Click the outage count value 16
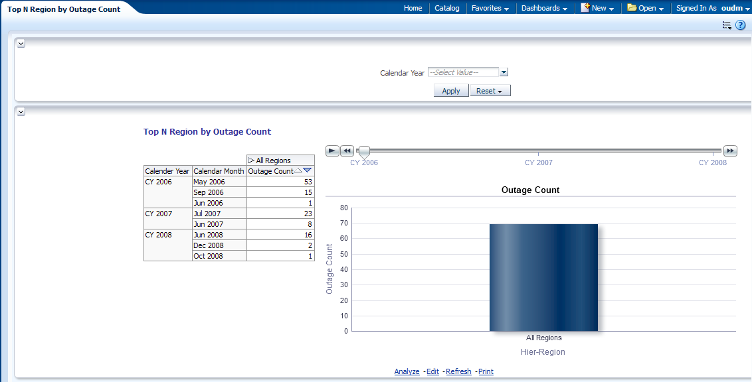Screen dimensions: 752x382 click(x=308, y=235)
